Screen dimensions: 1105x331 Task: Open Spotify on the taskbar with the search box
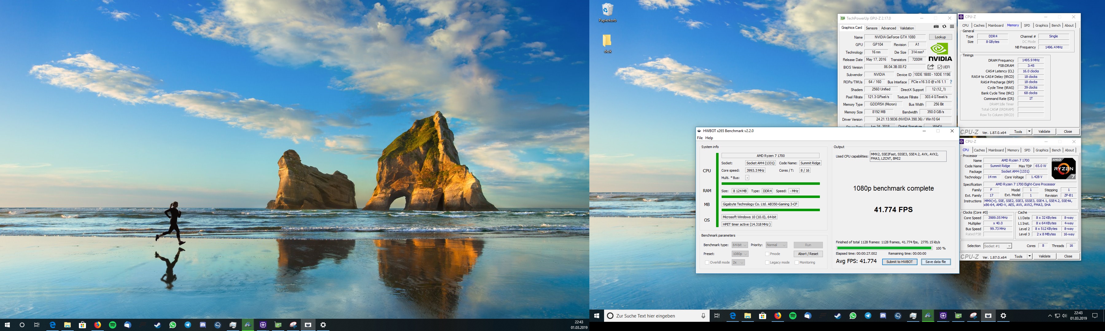coord(793,316)
